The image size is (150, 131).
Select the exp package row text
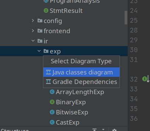pos(55,51)
